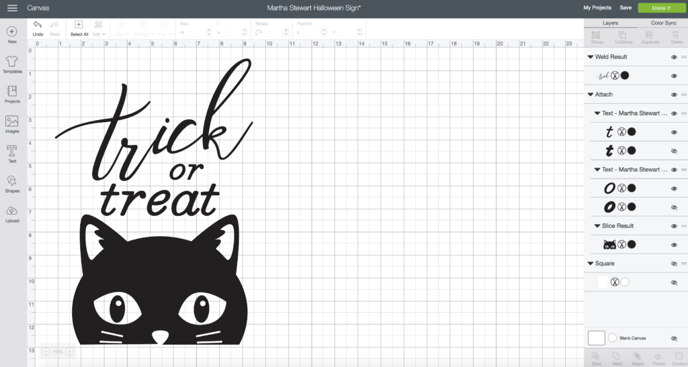The height and width of the screenshot is (367, 688).
Task: Collapse the Slice Result group
Action: [597, 226]
